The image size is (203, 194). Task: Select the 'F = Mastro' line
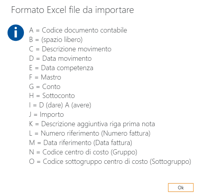[45, 77]
